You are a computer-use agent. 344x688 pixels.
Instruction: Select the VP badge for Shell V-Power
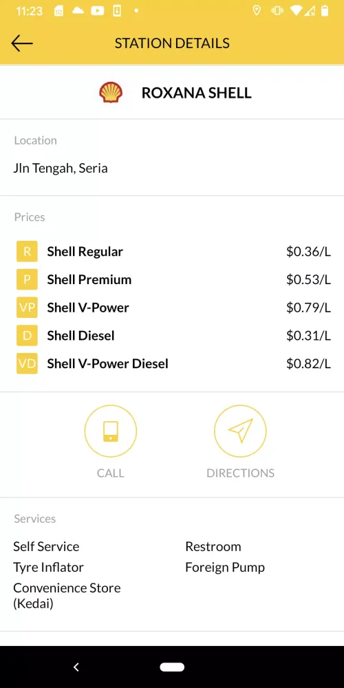[28, 308]
